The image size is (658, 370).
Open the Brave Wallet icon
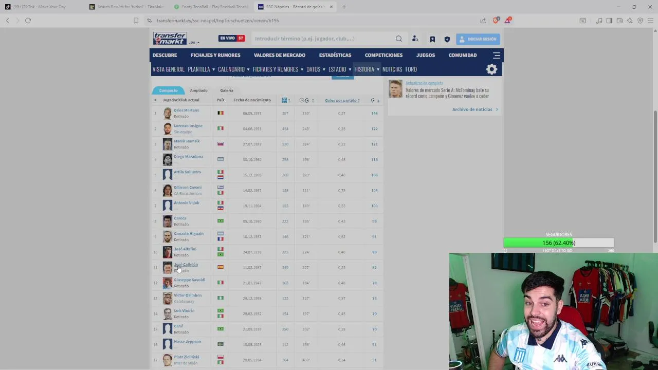click(x=619, y=21)
